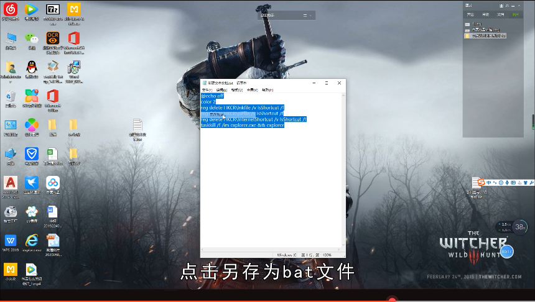Open the View (查看) menu in Notepad
535x302 pixels.
tap(252, 90)
